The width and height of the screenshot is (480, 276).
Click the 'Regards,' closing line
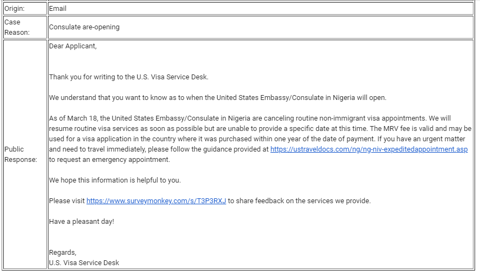click(63, 253)
